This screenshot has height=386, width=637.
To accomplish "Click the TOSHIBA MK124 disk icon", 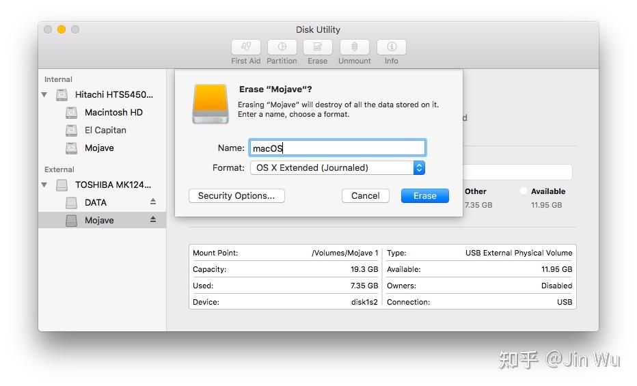I will [x=62, y=184].
